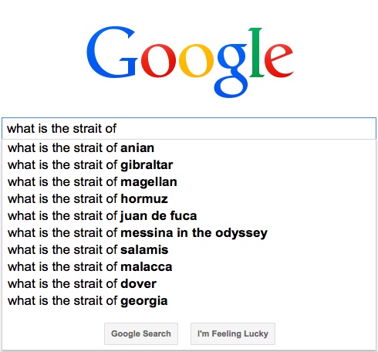Pick the messina in the odyssey suggestion

pos(189,233)
